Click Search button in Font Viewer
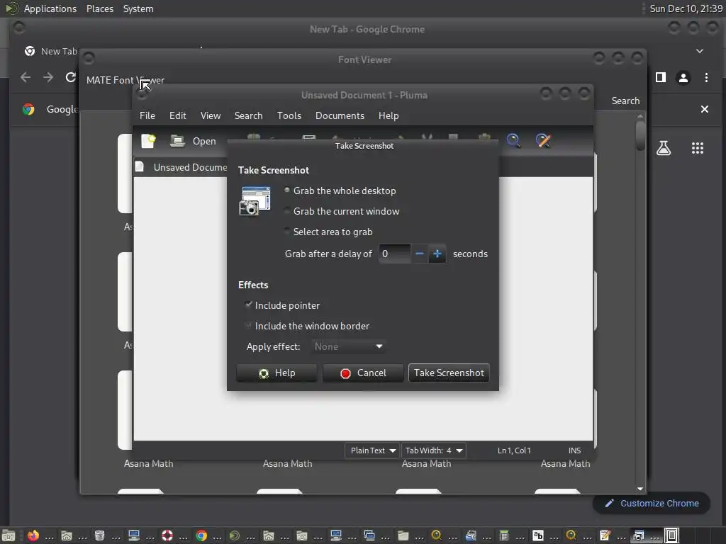The image size is (726, 544). click(625, 101)
